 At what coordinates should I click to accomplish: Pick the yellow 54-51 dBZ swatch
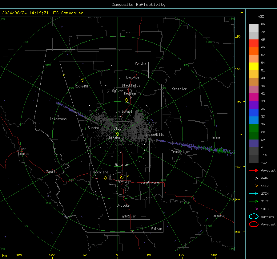254,67
